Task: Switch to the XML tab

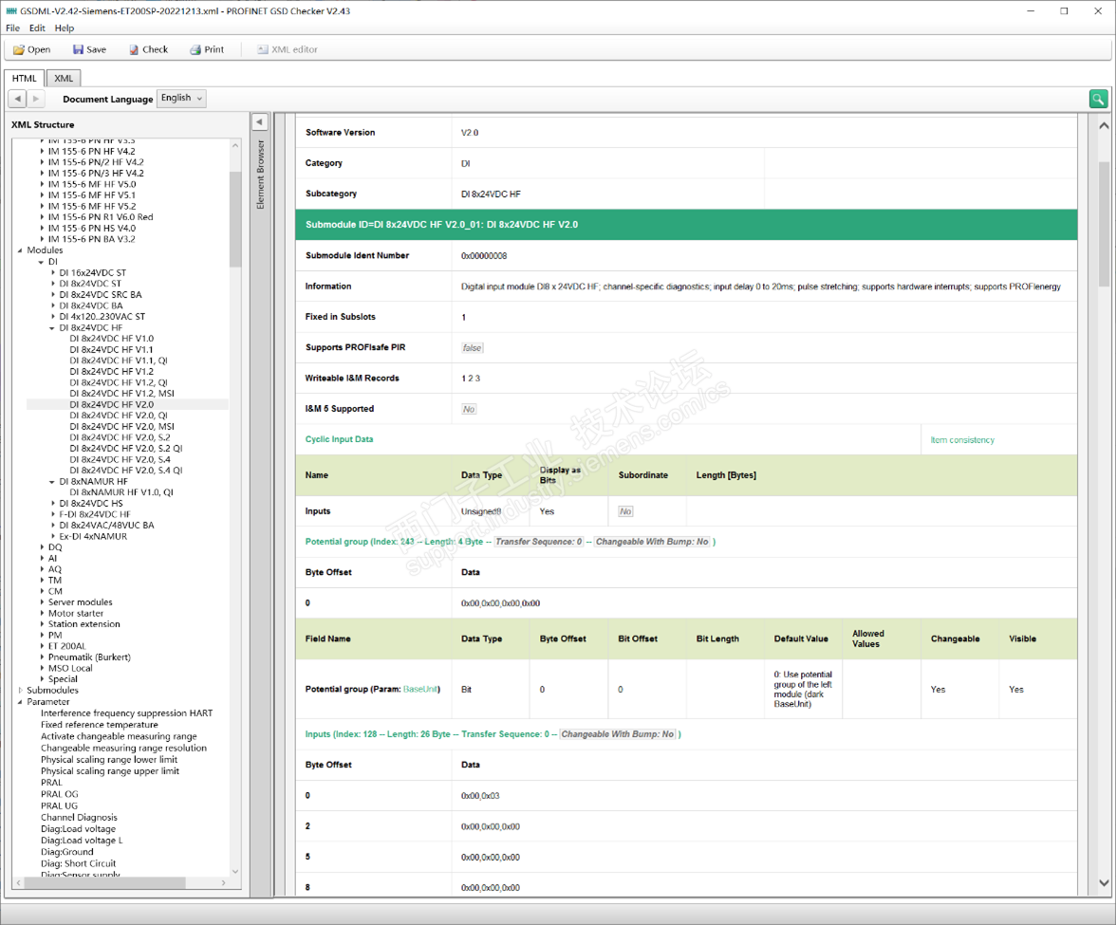Action: [64, 79]
